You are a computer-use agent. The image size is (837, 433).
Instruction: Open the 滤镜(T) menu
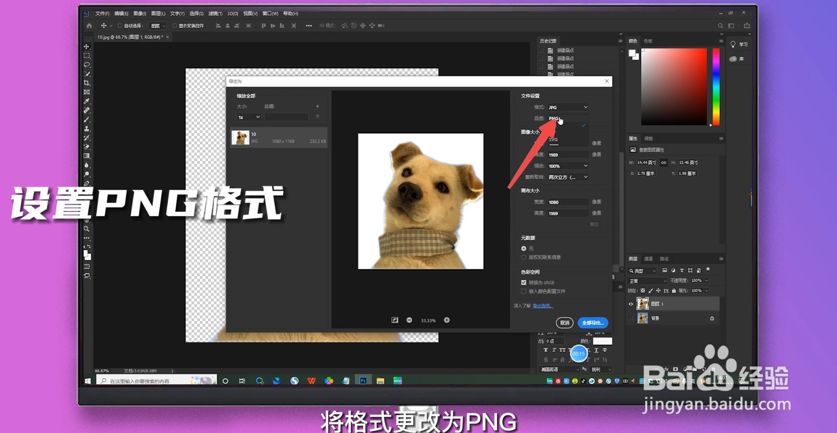[216, 14]
